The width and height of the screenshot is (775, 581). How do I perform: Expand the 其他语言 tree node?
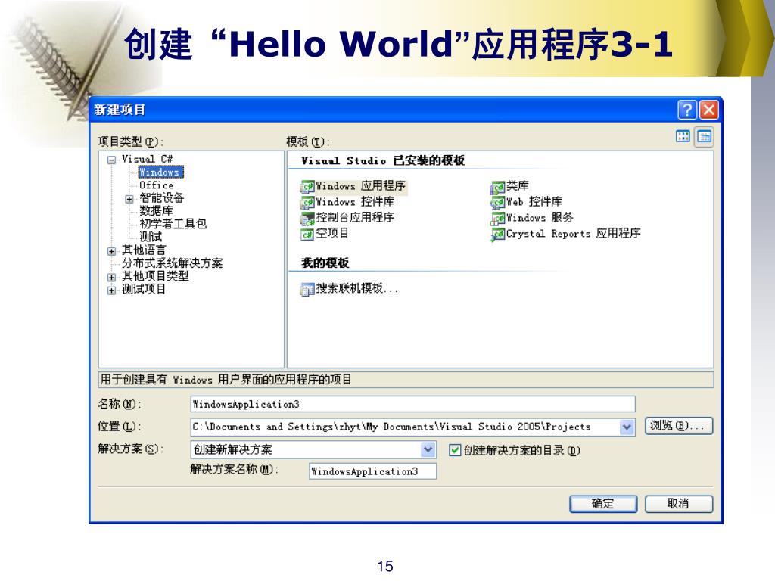coord(112,251)
